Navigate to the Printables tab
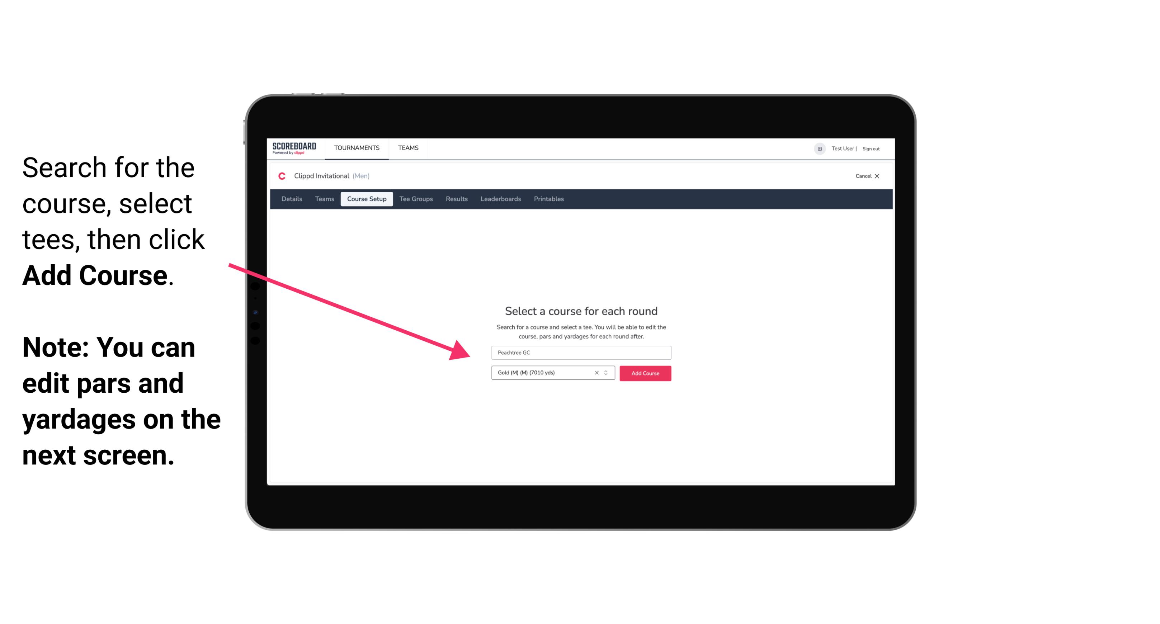 tap(548, 199)
